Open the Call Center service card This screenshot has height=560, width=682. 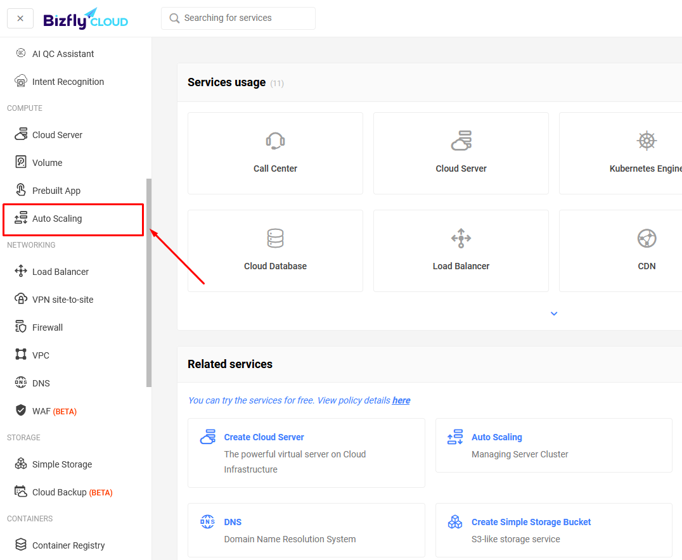(275, 153)
